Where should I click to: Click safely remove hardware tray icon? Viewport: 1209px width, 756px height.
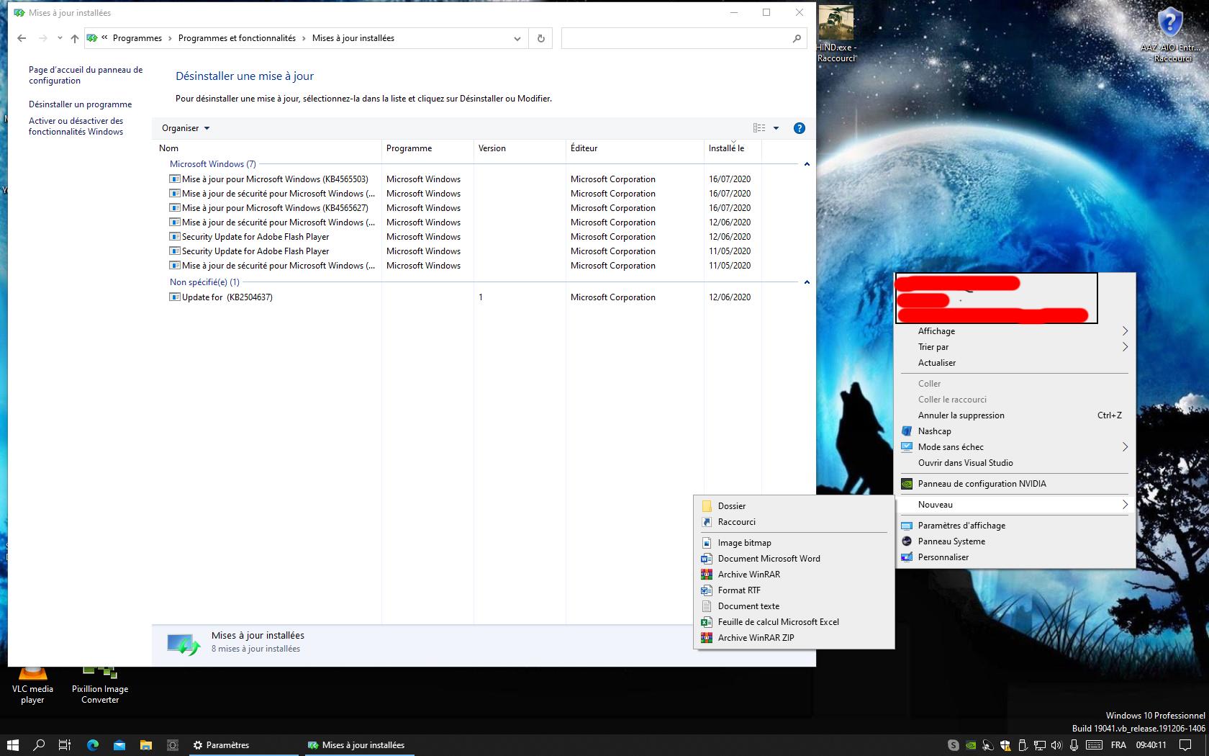pyautogui.click(x=1023, y=745)
